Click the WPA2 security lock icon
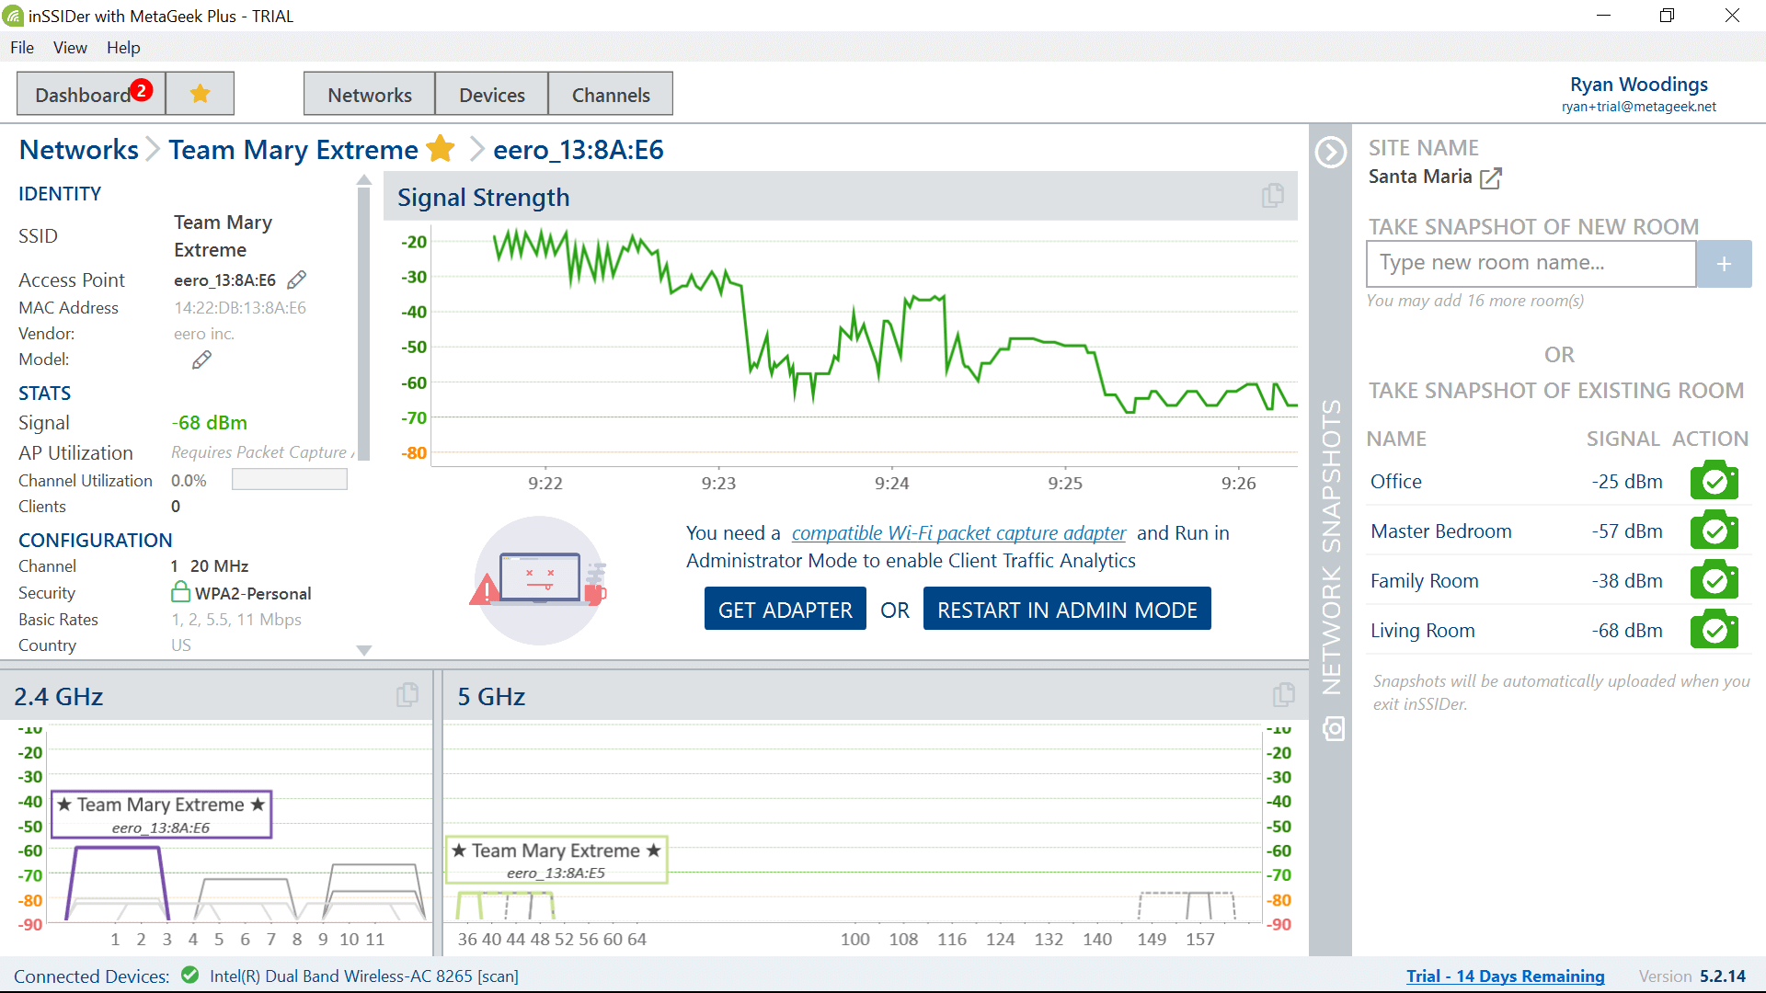Viewport: 1766px width, 993px height. coord(180,591)
